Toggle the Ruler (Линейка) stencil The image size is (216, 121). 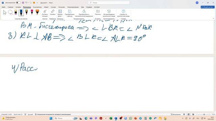point(53,12)
